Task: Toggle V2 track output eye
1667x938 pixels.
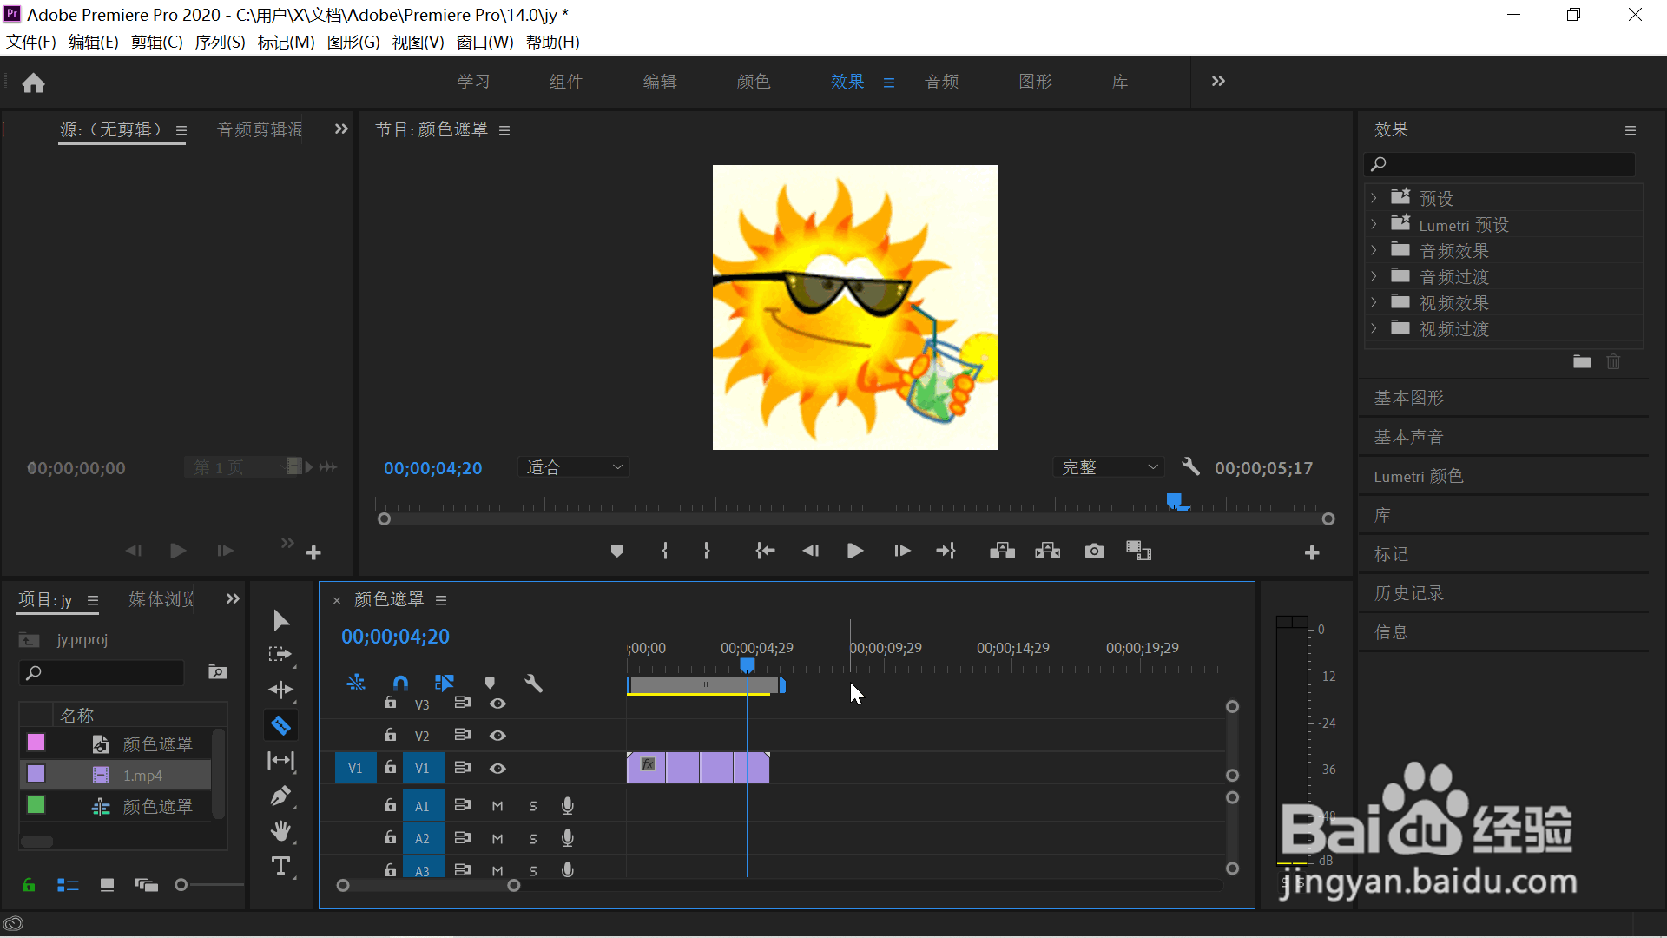Action: [x=497, y=736]
